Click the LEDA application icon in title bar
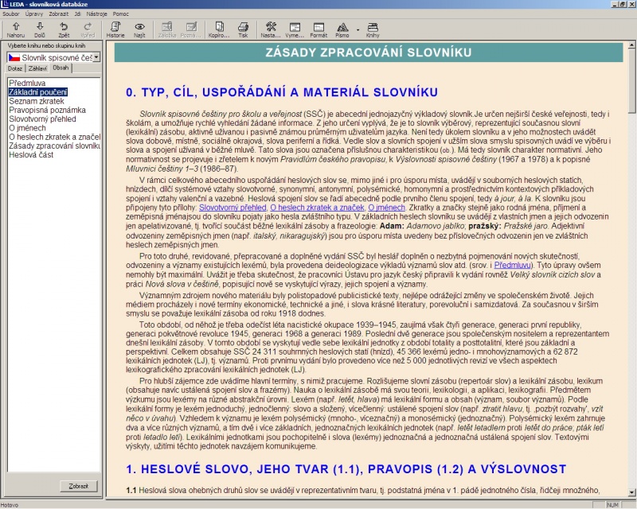637x509 pixels. (5, 4)
